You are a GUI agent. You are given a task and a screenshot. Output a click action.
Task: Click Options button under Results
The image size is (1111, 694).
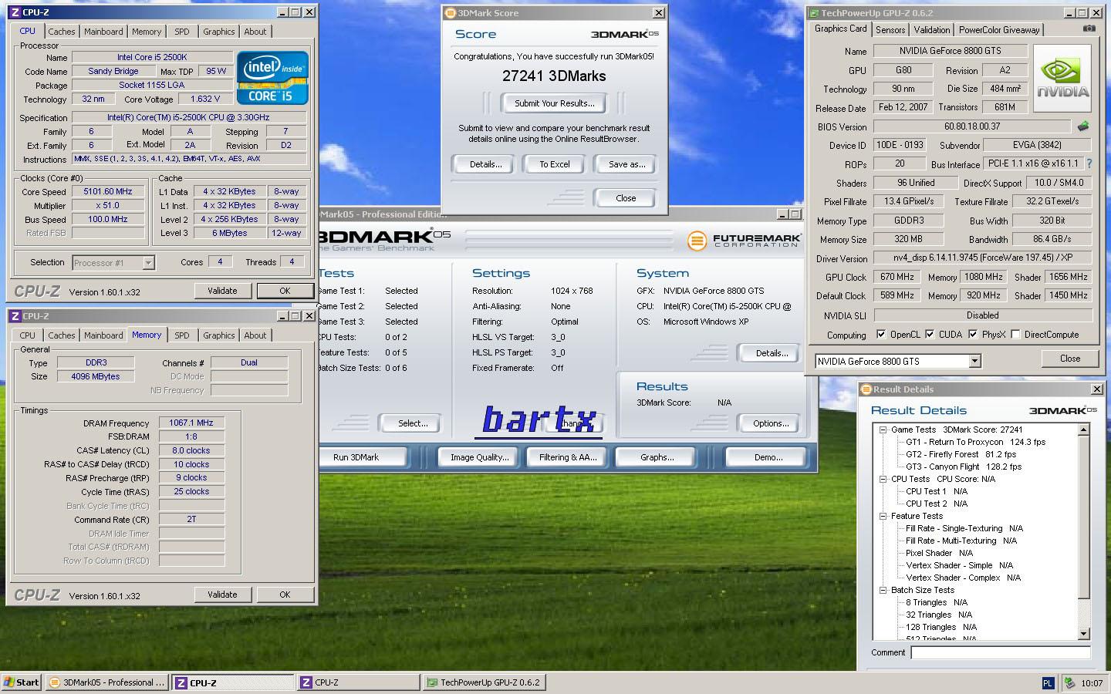(x=771, y=423)
